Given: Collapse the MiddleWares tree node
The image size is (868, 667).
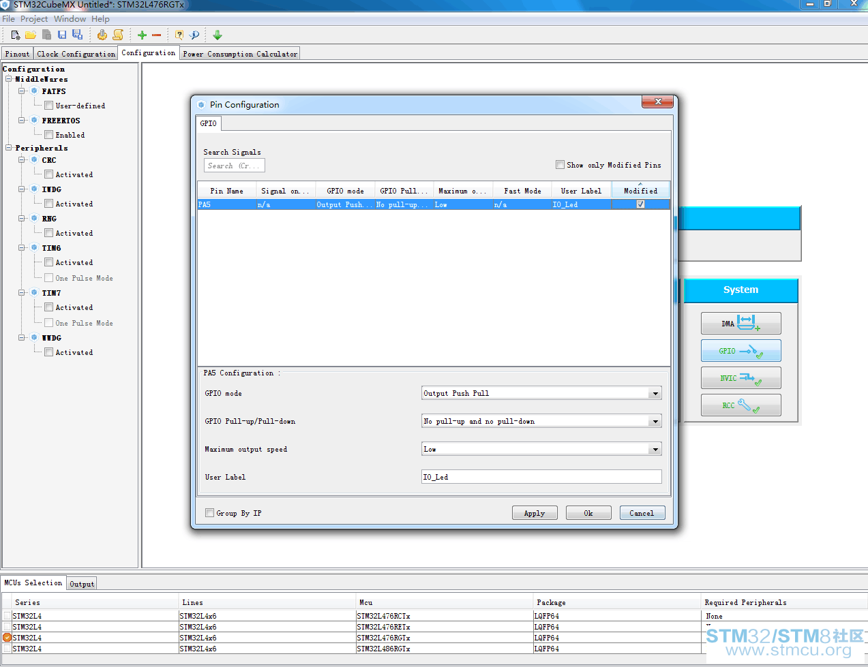Looking at the screenshot, I should pos(9,79).
